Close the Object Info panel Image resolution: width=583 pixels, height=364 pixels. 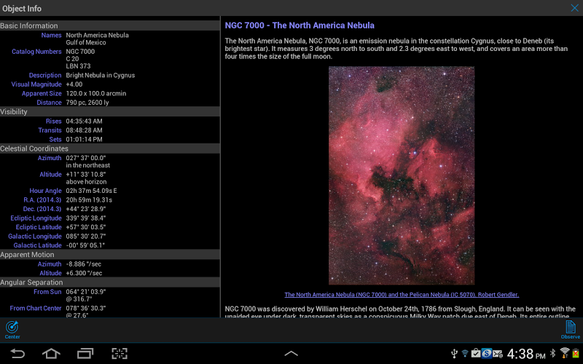[574, 8]
